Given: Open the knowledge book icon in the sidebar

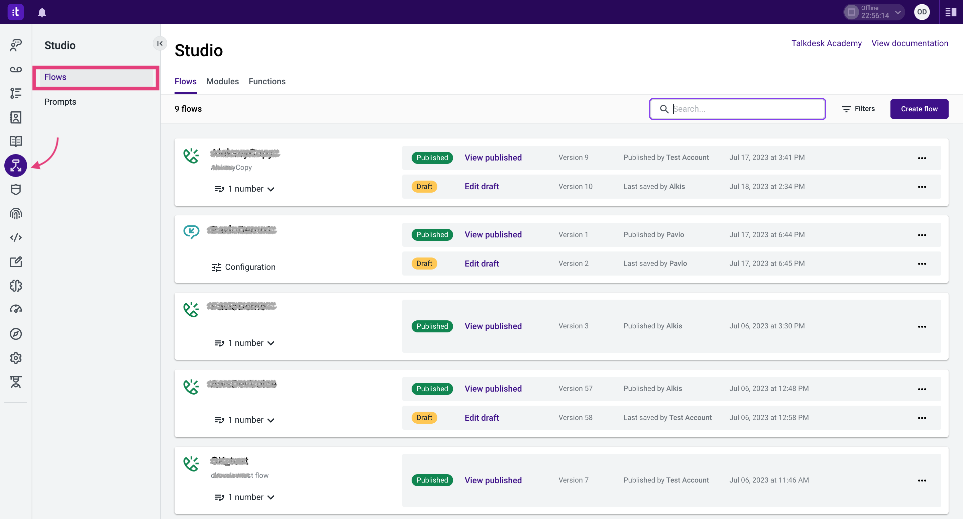Looking at the screenshot, I should (16, 141).
